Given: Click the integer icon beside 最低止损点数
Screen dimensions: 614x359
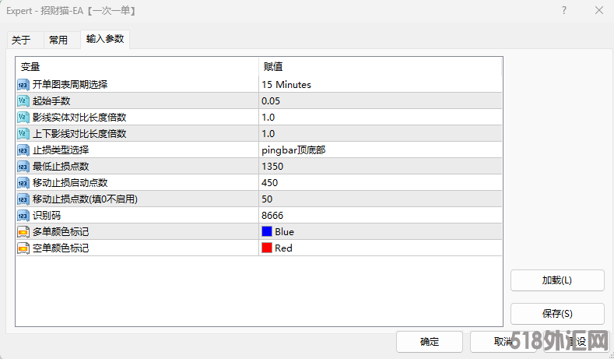Looking at the screenshot, I should coord(23,167).
